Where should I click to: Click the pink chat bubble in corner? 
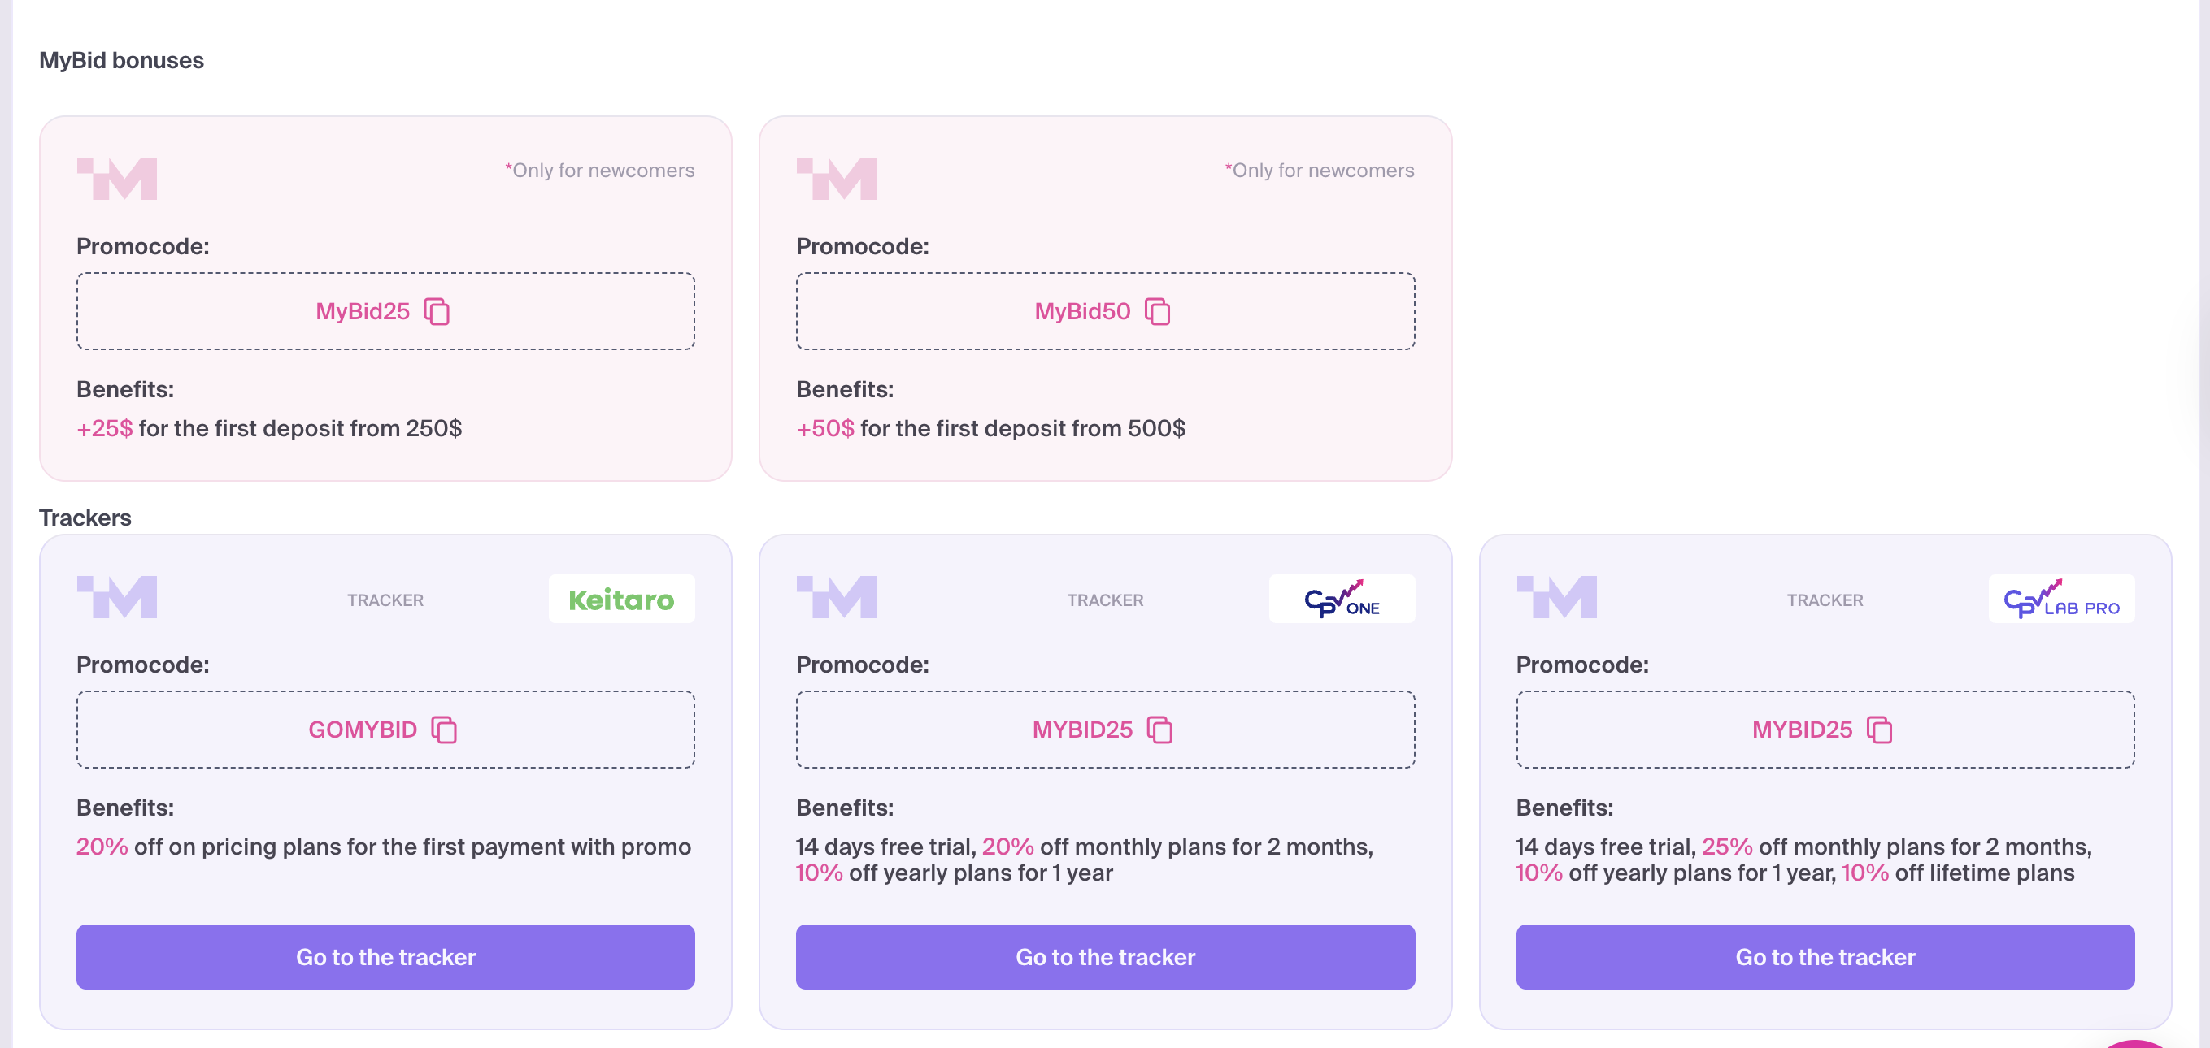tap(2135, 1044)
